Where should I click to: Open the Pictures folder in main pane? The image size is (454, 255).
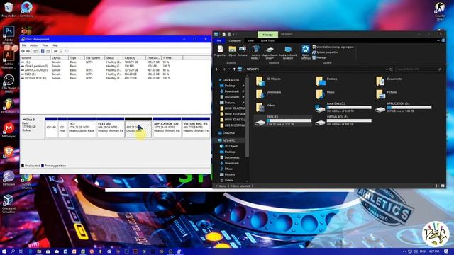tap(387, 94)
